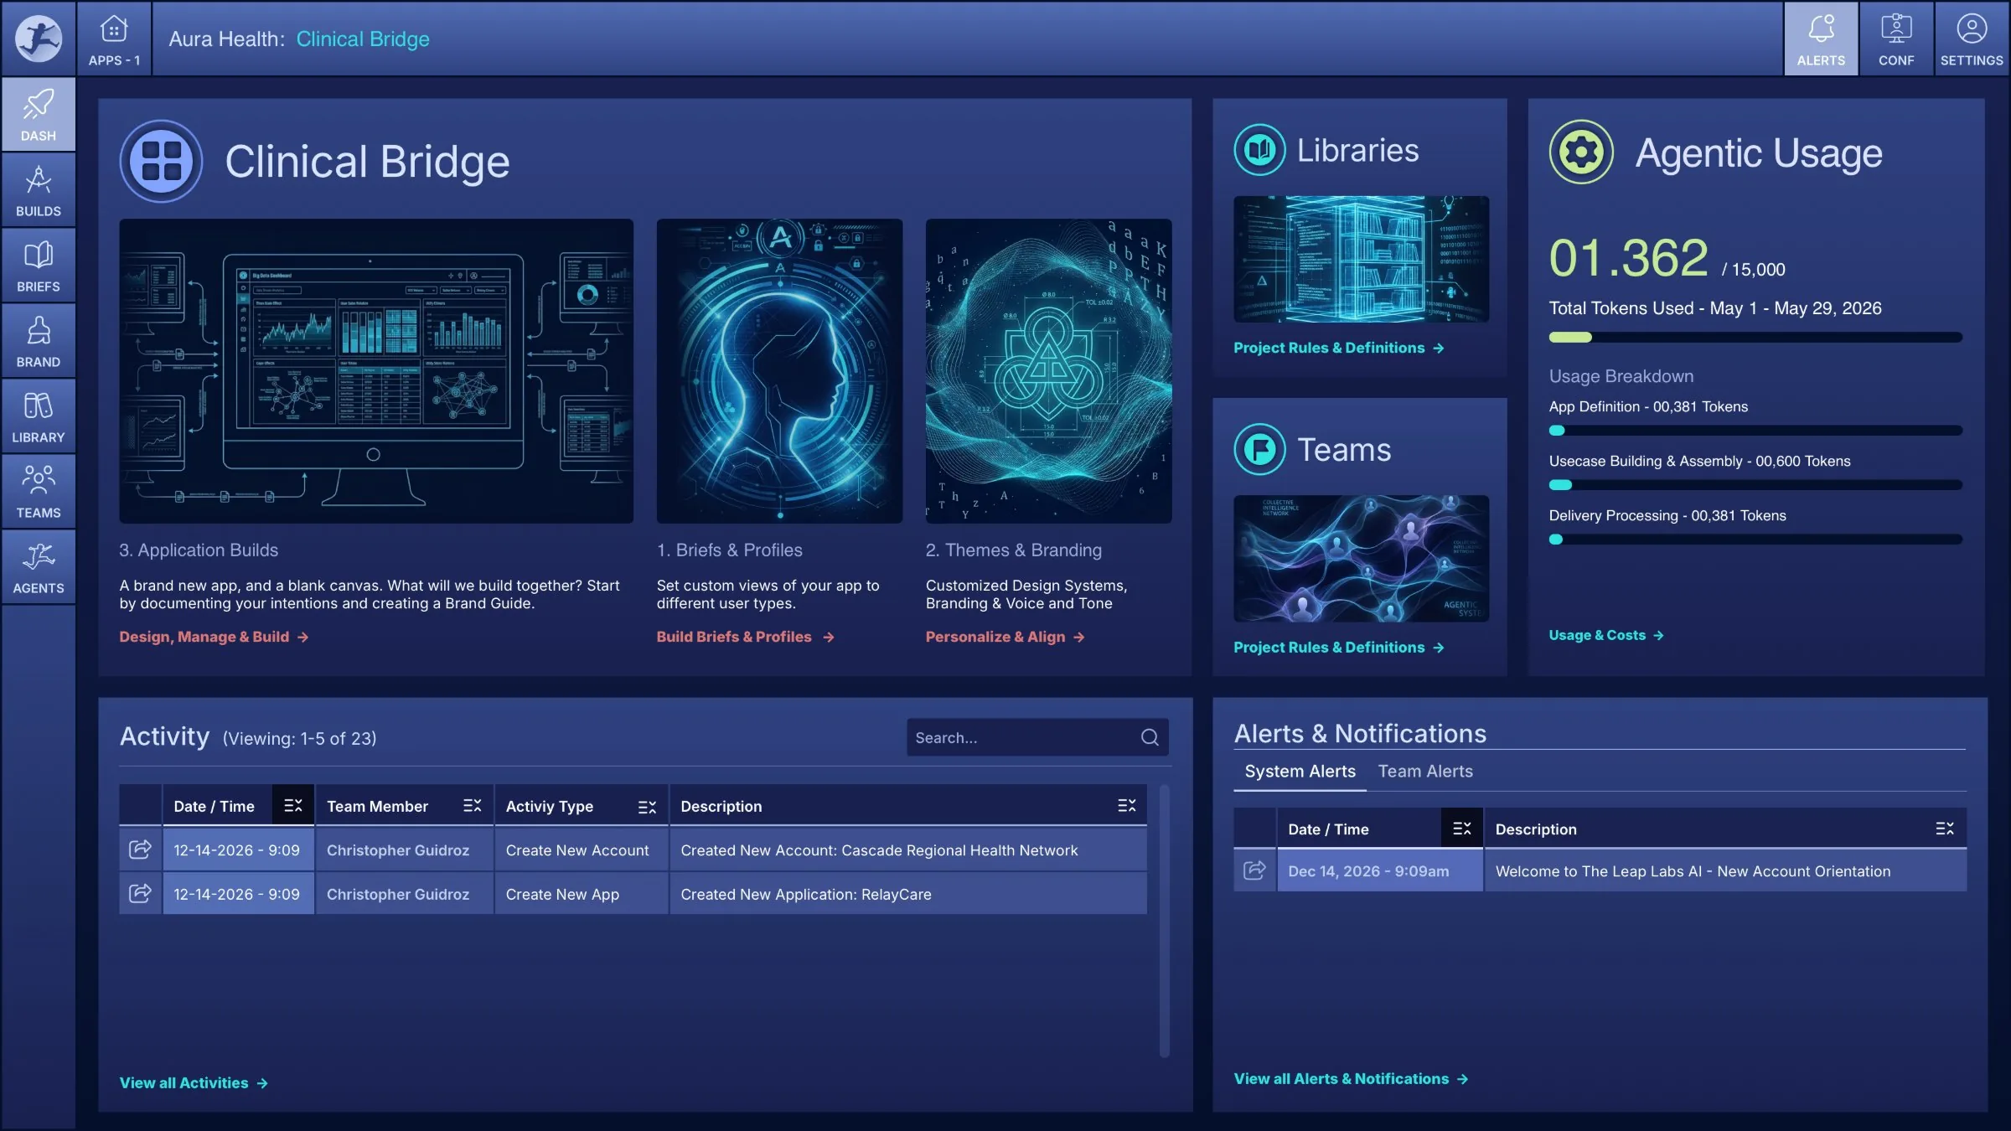Image resolution: width=2011 pixels, height=1131 pixels.
Task: Click the Usecase Building & Assembly usage bar
Action: coord(1755,484)
